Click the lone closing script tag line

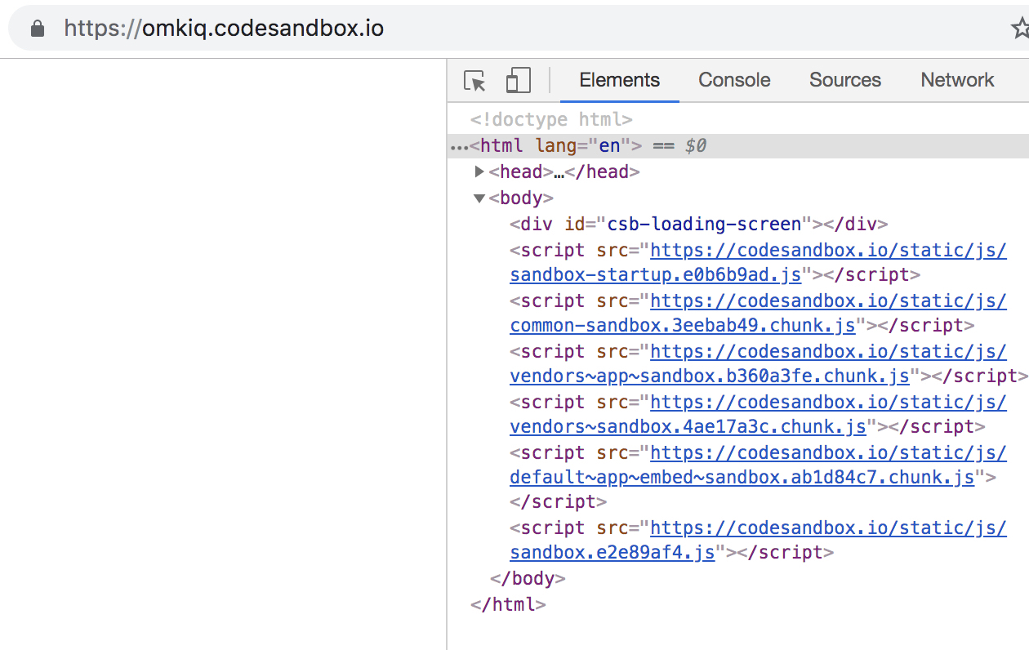tap(558, 501)
